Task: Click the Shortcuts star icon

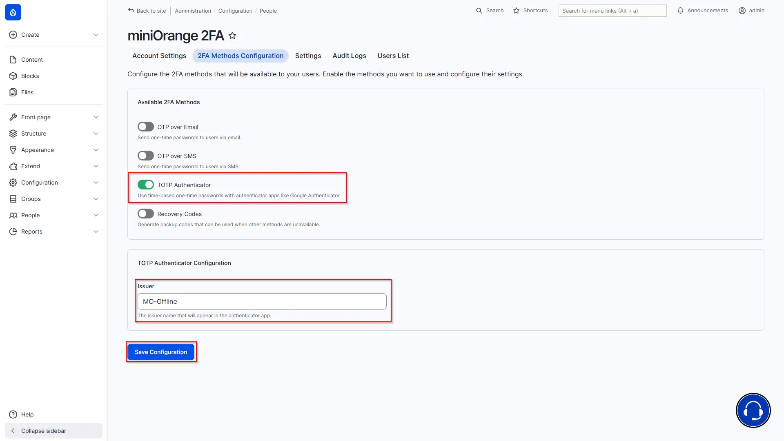Action: coord(516,11)
